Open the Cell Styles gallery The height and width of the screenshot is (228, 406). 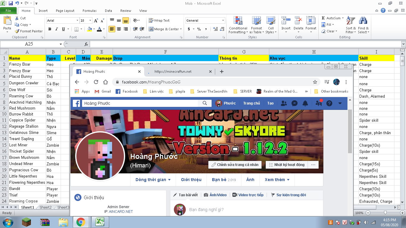pyautogui.click(x=270, y=25)
